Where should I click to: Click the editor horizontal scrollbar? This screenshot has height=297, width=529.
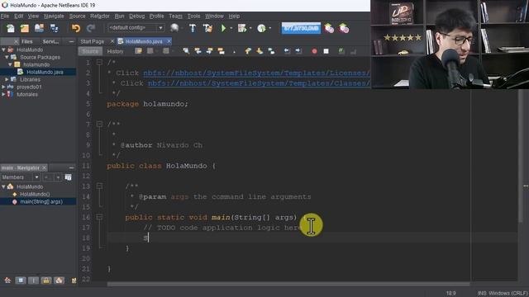click(x=288, y=284)
